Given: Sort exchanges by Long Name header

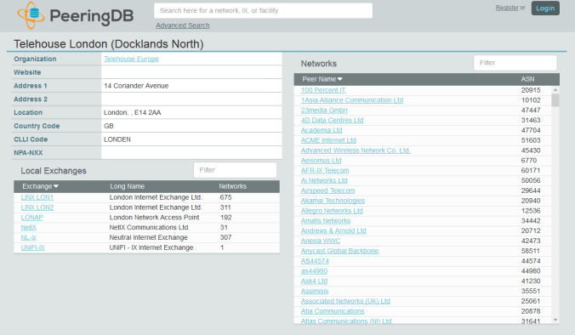Looking at the screenshot, I should [x=127, y=186].
